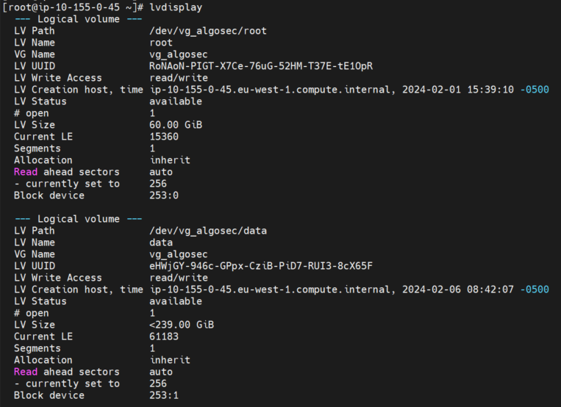Image resolution: width=561 pixels, height=407 pixels.
Task: Click the blue -0500 timezone in the data volume section
Action: (x=535, y=289)
